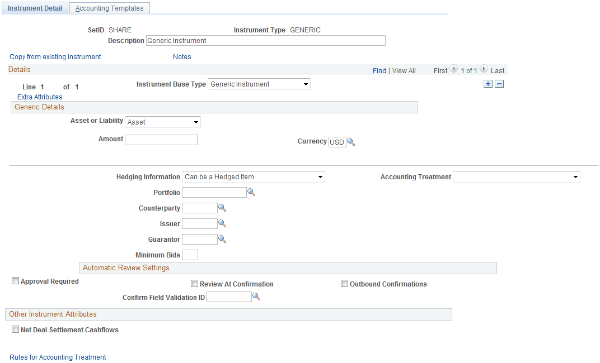The width and height of the screenshot is (600, 363).
Task: Click in the Amount input field
Action: coord(161,140)
